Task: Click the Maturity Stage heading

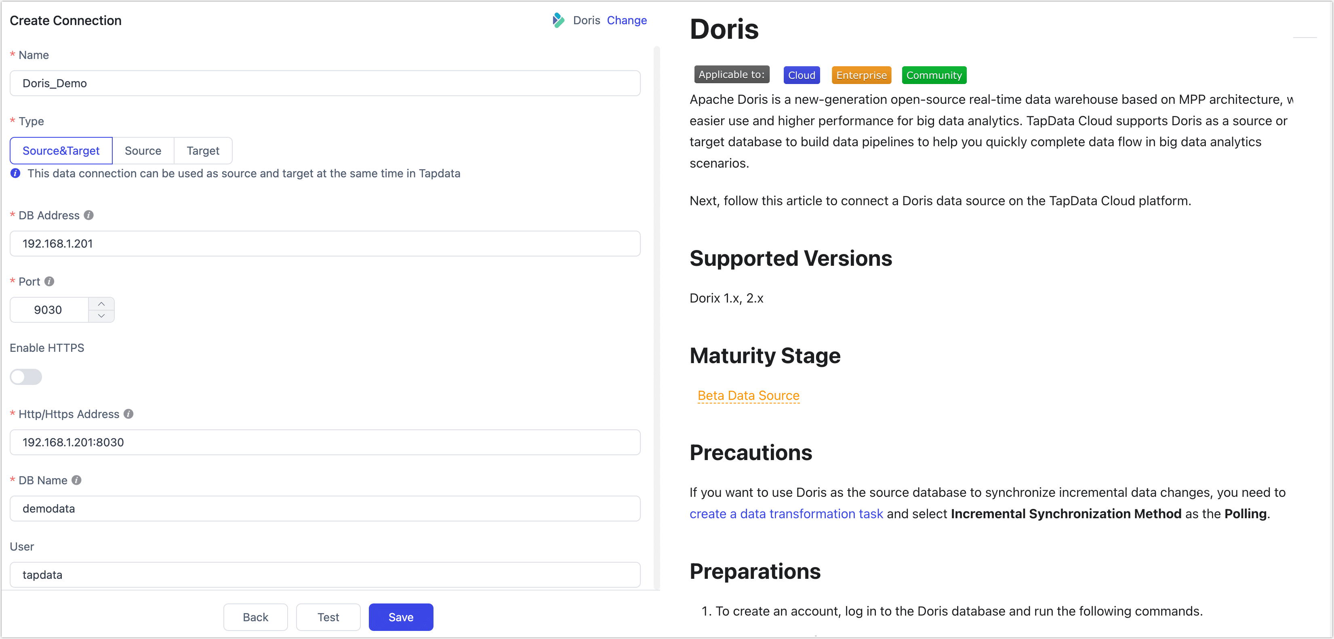Action: tap(765, 356)
